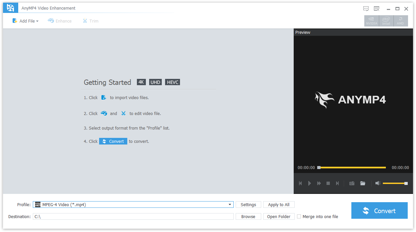Click the Add File toolbar button
Viewport: 416px width, 232px height.
tap(25, 21)
